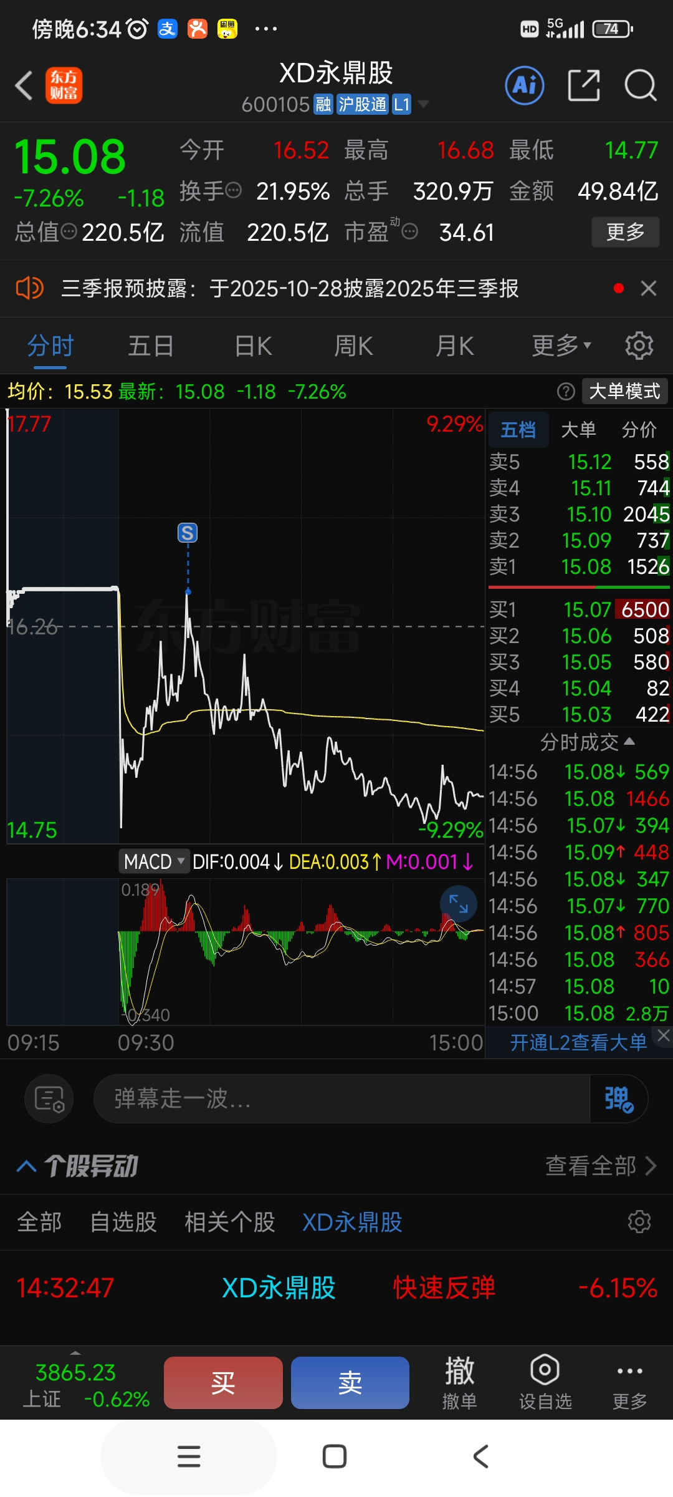Tap the danmaku input field
This screenshot has width=673, height=1497.
pyautogui.click(x=341, y=1098)
